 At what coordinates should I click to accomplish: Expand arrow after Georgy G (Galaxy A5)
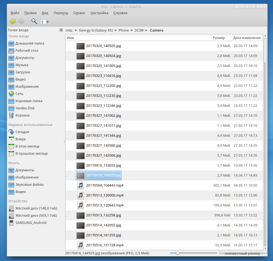(116, 30)
